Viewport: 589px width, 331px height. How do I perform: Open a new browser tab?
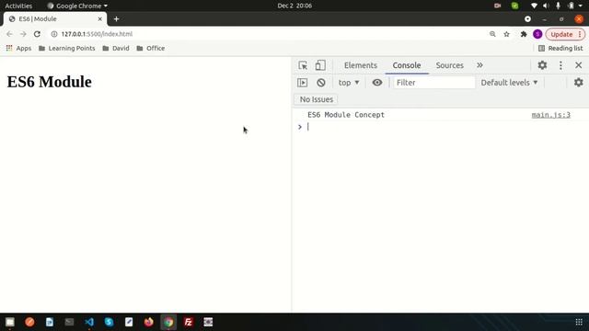click(117, 18)
